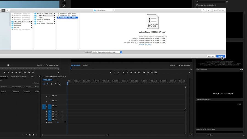The height and width of the screenshot is (139, 247).
Task: Open the DOWNLOADS folder path dropdown
Action: coord(104,10)
